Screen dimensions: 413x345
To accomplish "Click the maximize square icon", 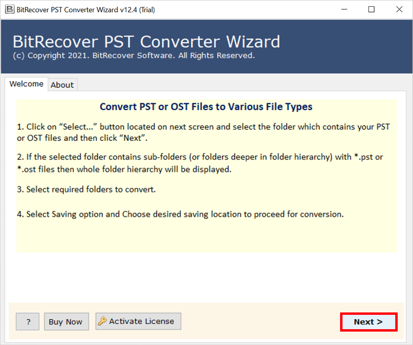I will click(x=371, y=9).
